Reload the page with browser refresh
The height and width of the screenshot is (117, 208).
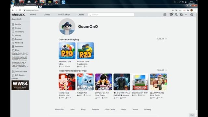click(x=20, y=10)
